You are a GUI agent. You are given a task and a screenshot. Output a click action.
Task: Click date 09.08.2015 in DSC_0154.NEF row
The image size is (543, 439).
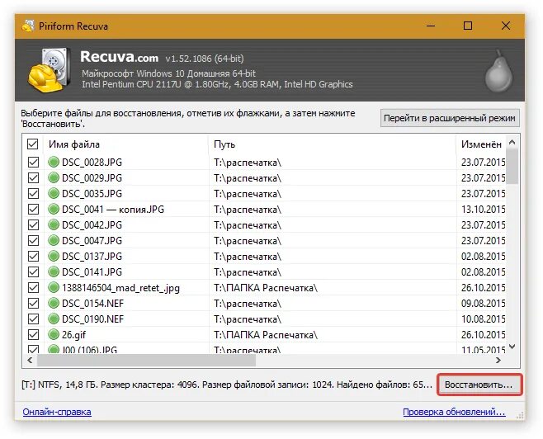pos(483,304)
